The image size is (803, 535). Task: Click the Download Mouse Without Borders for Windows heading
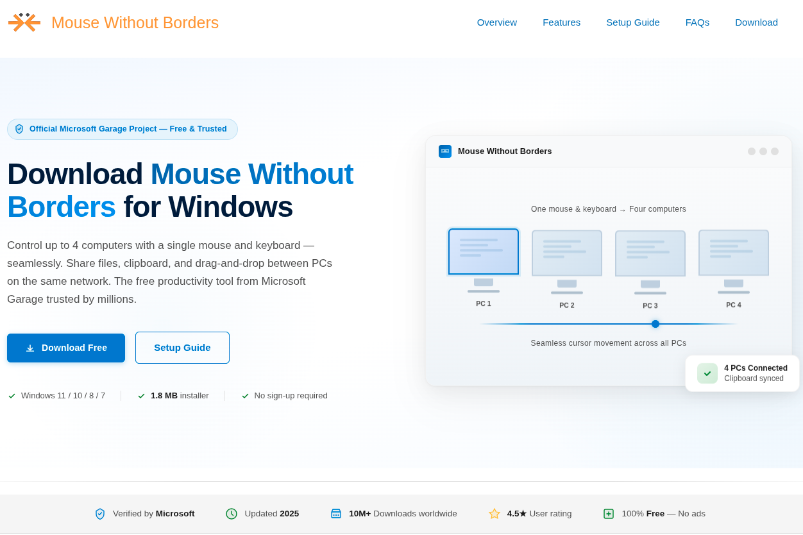coord(180,191)
